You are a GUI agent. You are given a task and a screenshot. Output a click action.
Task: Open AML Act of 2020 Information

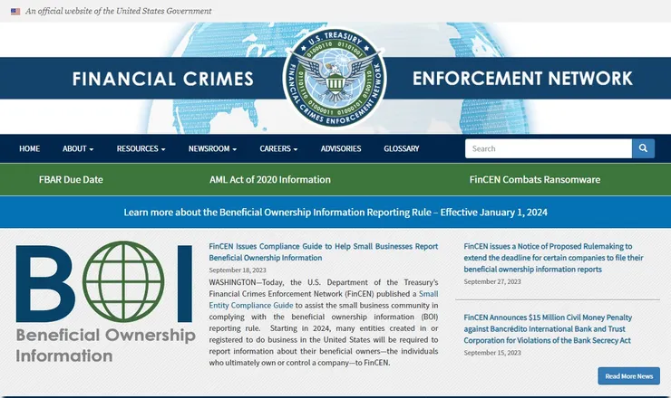270,180
